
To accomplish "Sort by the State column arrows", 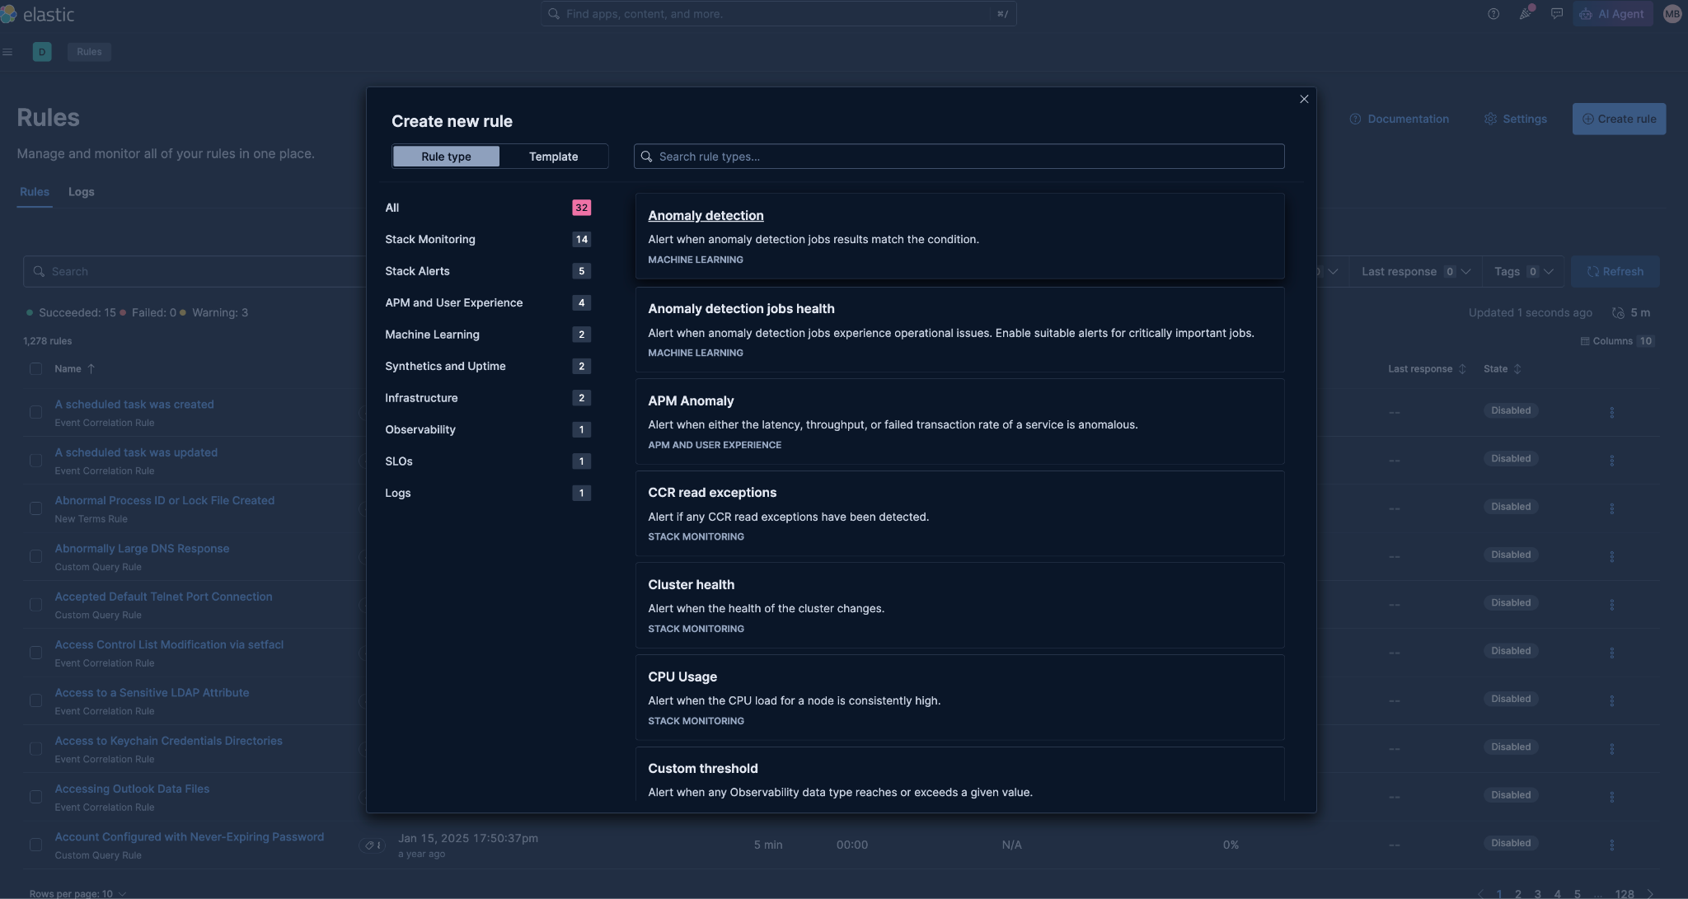I will (x=1517, y=369).
